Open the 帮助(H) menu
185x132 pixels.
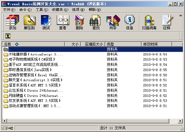click(x=95, y=10)
